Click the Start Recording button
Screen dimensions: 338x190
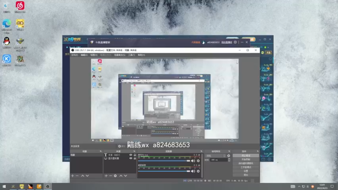pos(246,160)
